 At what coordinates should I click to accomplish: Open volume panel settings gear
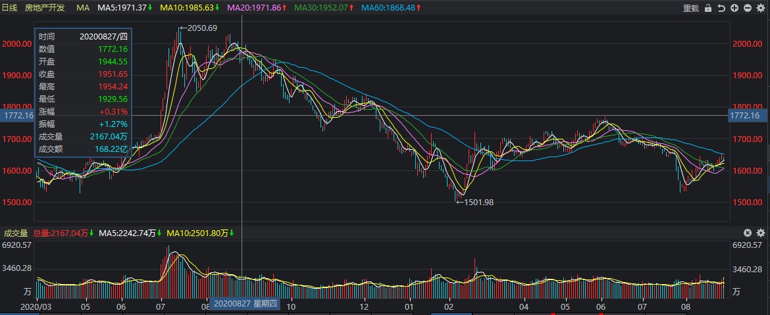click(x=761, y=233)
